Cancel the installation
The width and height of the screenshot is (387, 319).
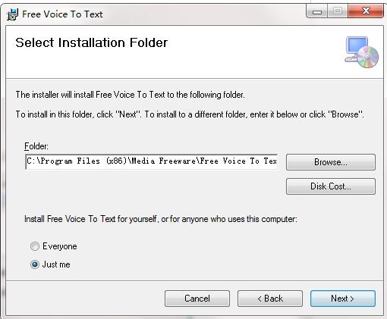(x=197, y=299)
